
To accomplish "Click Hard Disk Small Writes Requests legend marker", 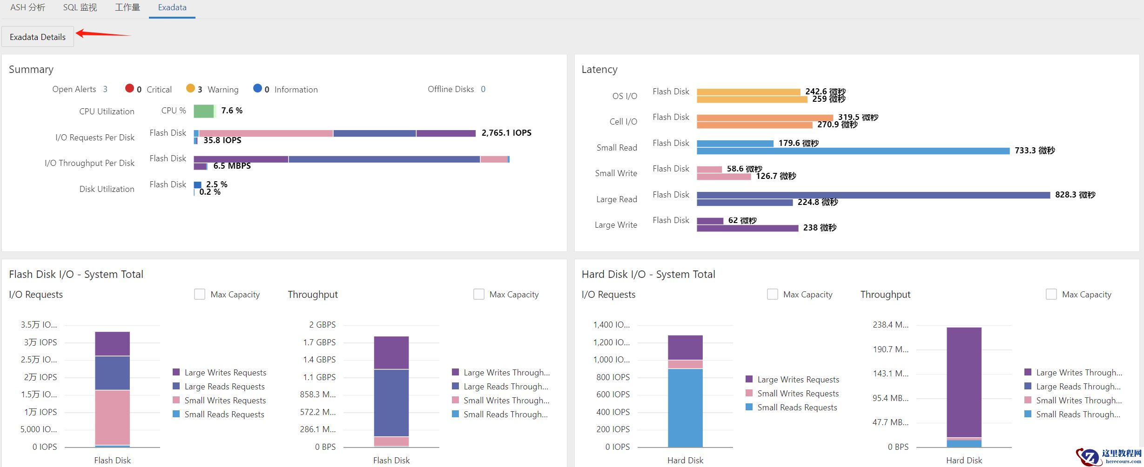I will pyautogui.click(x=749, y=393).
